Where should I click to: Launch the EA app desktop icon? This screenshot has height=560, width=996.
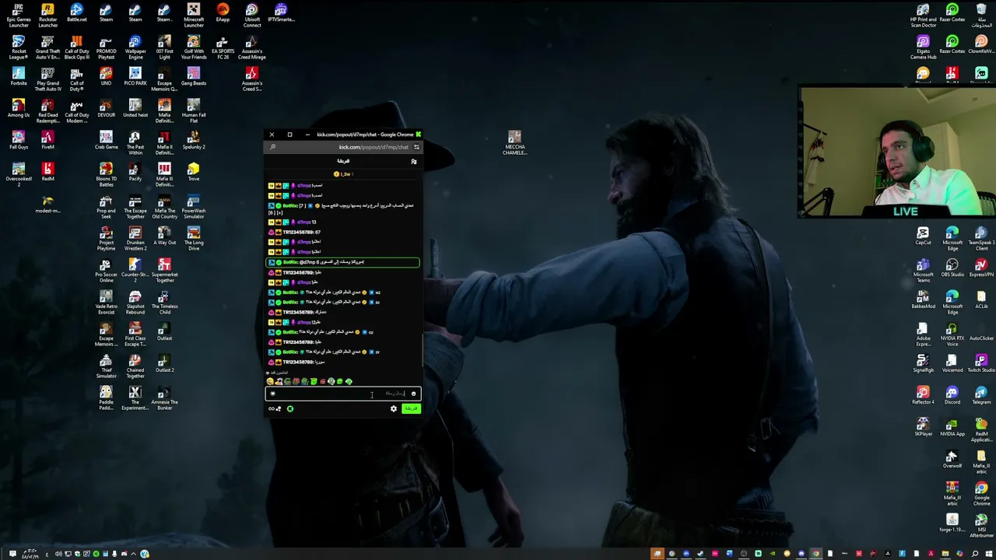click(223, 13)
